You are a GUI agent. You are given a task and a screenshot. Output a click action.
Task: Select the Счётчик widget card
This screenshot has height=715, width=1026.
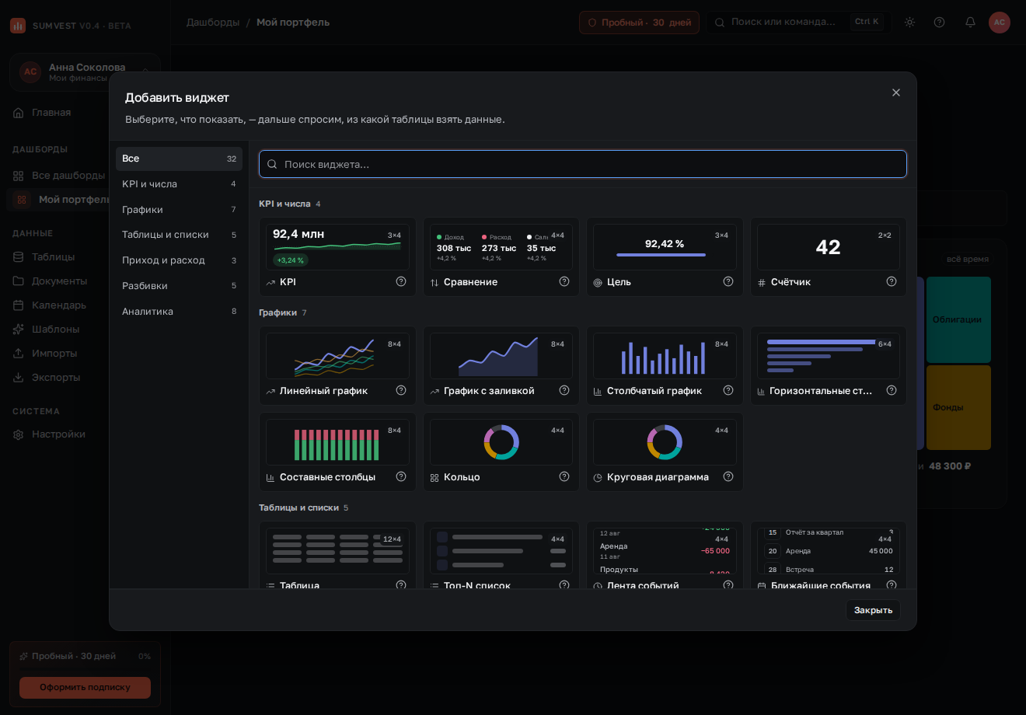pyautogui.click(x=829, y=256)
